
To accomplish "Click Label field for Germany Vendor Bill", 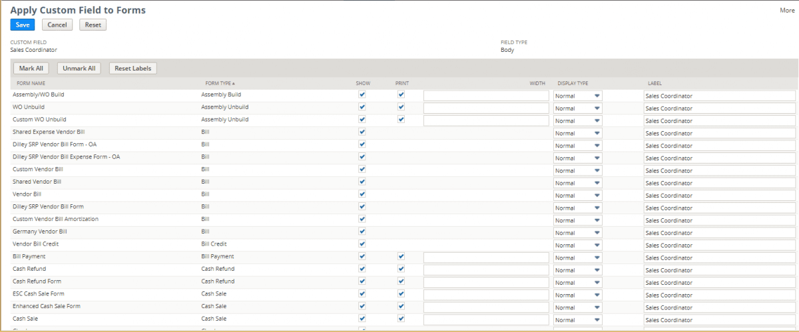I will pos(719,233).
